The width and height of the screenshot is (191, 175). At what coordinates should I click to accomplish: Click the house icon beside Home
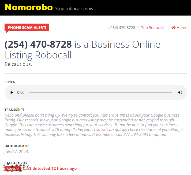174,28
